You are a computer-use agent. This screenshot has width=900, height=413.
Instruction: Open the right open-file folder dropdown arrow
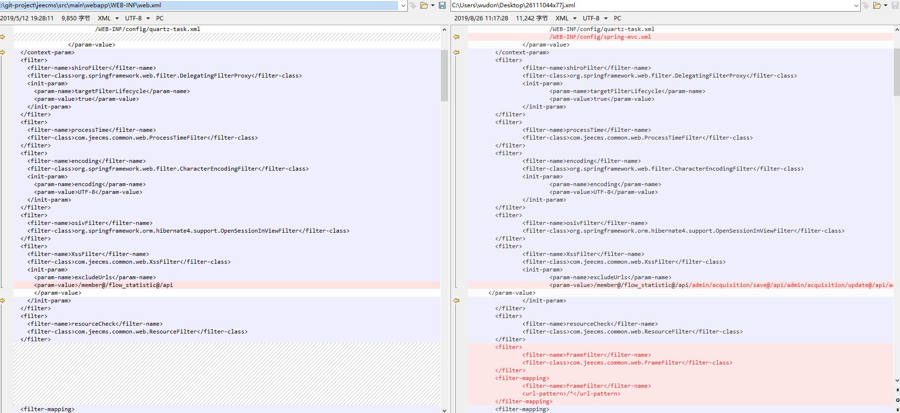[886, 5]
